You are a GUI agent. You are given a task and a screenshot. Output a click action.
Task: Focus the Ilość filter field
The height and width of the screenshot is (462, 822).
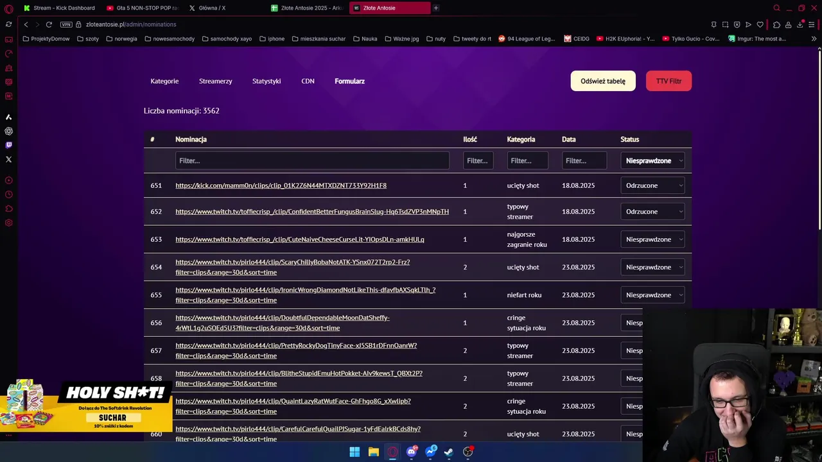(478, 160)
